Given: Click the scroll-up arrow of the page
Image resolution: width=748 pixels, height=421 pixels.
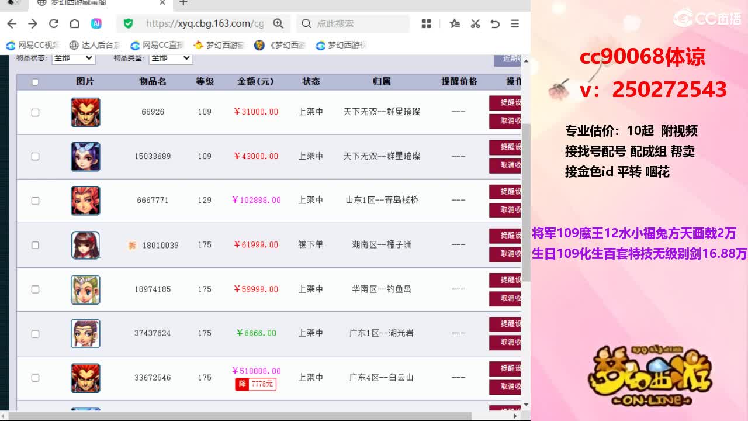Looking at the screenshot, I should point(526,61).
